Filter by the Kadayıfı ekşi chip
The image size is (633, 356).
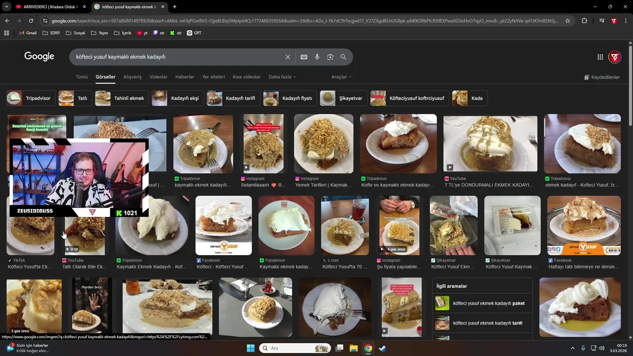point(178,98)
